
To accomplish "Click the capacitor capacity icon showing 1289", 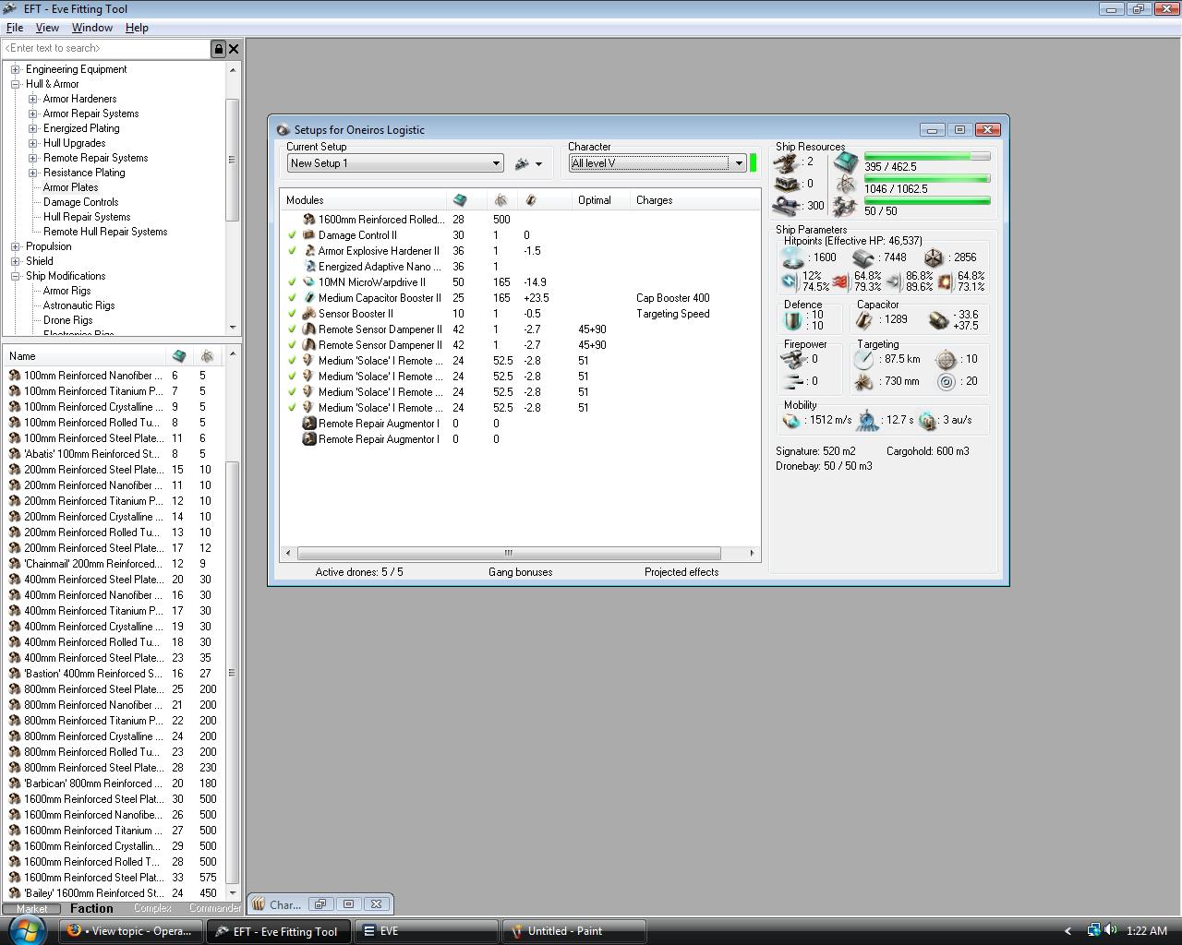I will 864,320.
